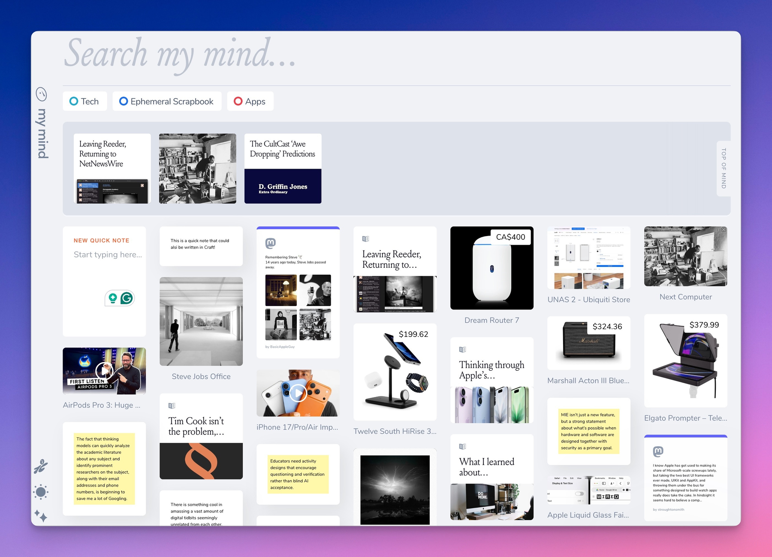The width and height of the screenshot is (772, 557).
Task: Click reader icon above 'Thinking through Apple's…'
Action: [462, 349]
